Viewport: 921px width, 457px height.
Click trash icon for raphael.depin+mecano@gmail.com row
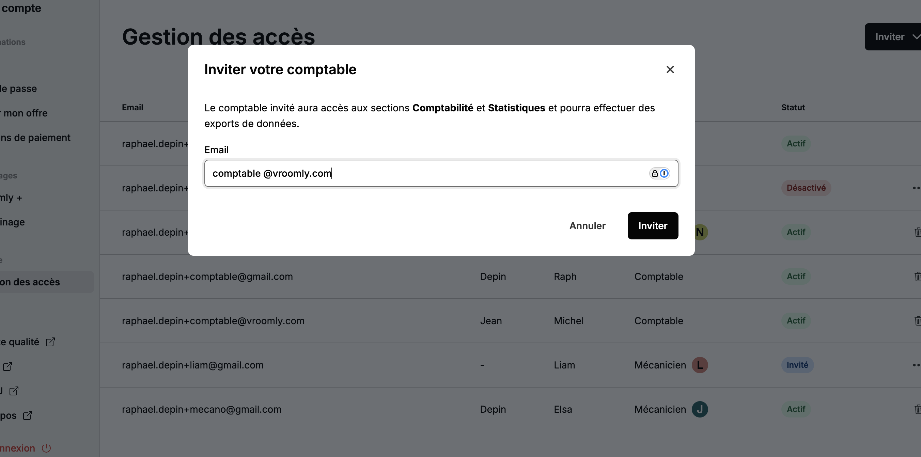coord(918,409)
